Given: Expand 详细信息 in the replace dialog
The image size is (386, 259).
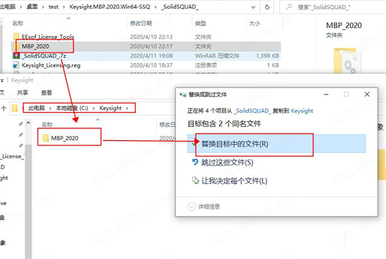Looking at the screenshot, I should [203, 206].
